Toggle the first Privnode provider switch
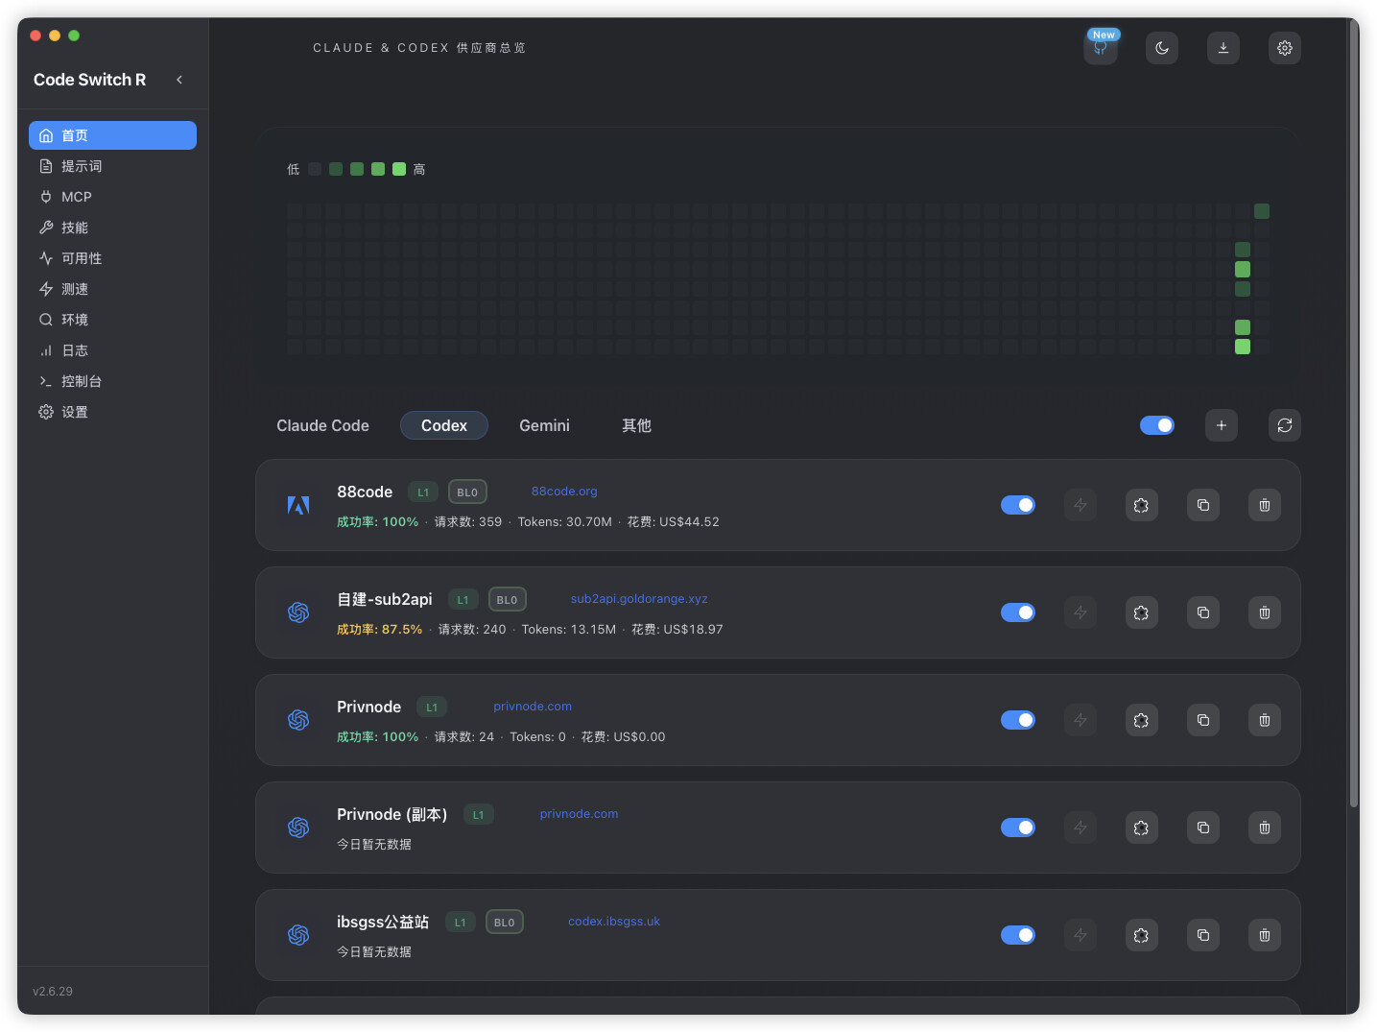 click(1018, 720)
